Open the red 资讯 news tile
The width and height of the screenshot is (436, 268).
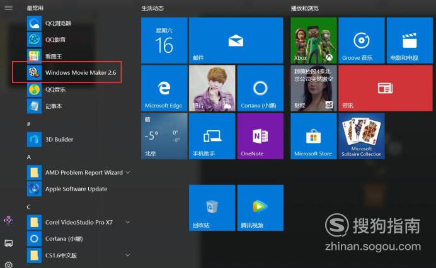[x=386, y=88]
